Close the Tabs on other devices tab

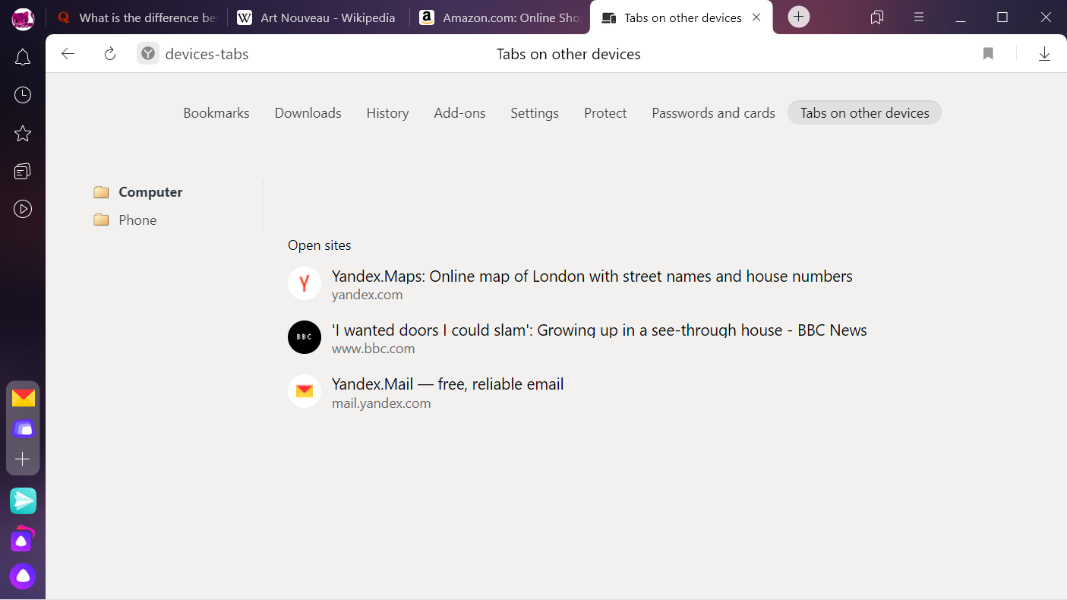[756, 17]
